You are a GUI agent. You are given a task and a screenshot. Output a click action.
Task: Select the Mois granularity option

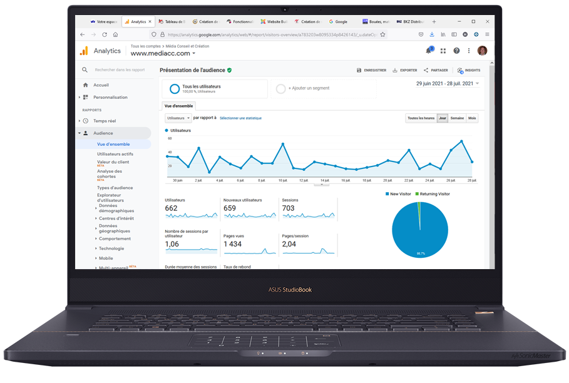(x=472, y=118)
